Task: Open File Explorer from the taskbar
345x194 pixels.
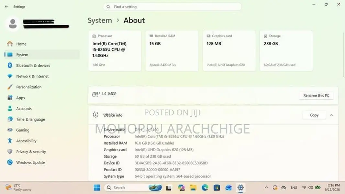Action: (193, 188)
